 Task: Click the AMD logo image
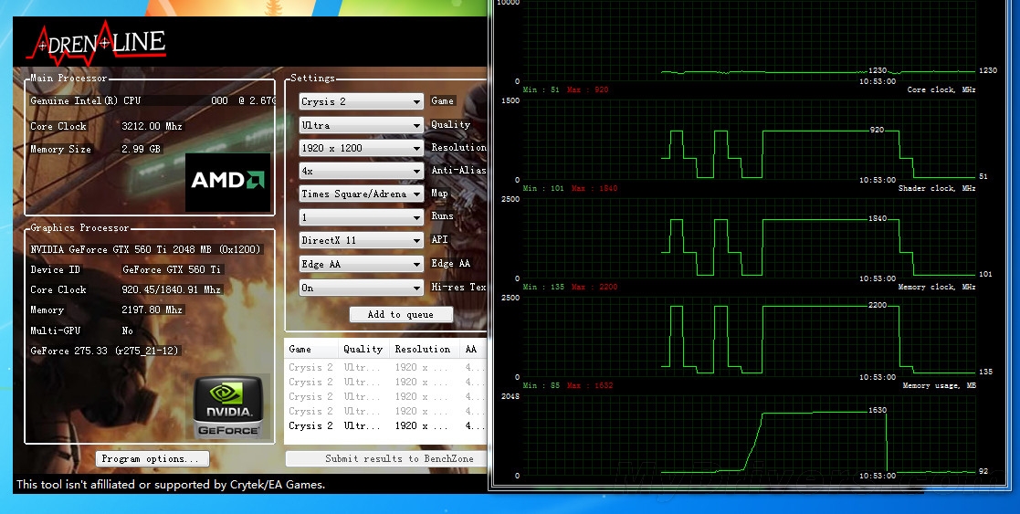pos(227,182)
